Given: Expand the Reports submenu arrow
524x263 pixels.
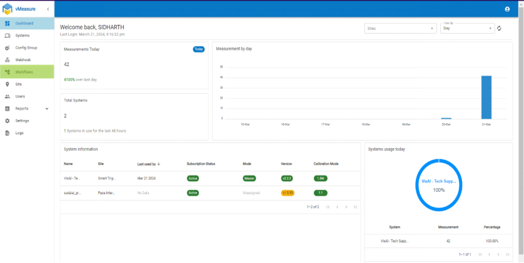Looking at the screenshot, I should (47, 109).
